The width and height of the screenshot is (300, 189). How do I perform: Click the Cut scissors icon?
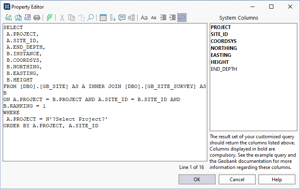(x=62, y=18)
